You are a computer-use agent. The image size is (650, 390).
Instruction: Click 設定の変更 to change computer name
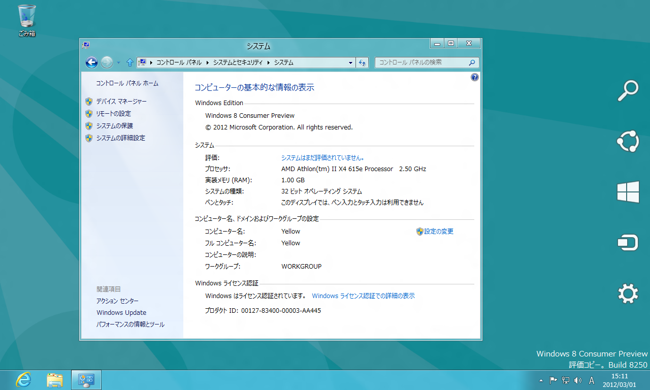click(439, 232)
